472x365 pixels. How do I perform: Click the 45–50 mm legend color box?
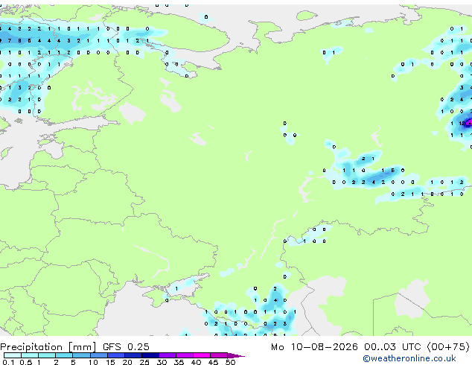tap(219, 355)
